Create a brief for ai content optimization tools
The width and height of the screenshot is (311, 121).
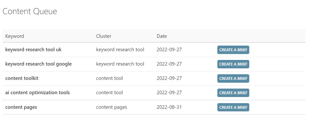coord(233,93)
